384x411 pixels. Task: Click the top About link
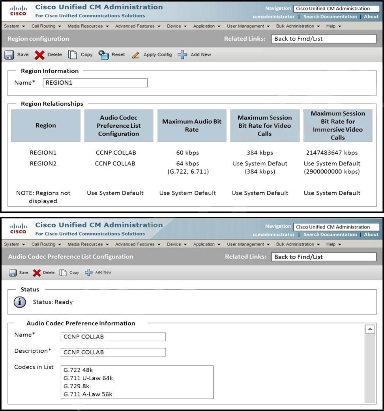point(371,17)
